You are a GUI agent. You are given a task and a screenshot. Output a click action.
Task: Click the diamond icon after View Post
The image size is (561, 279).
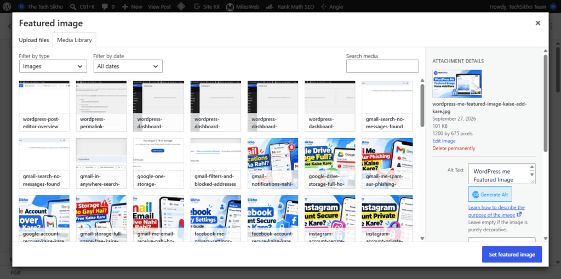(x=181, y=7)
